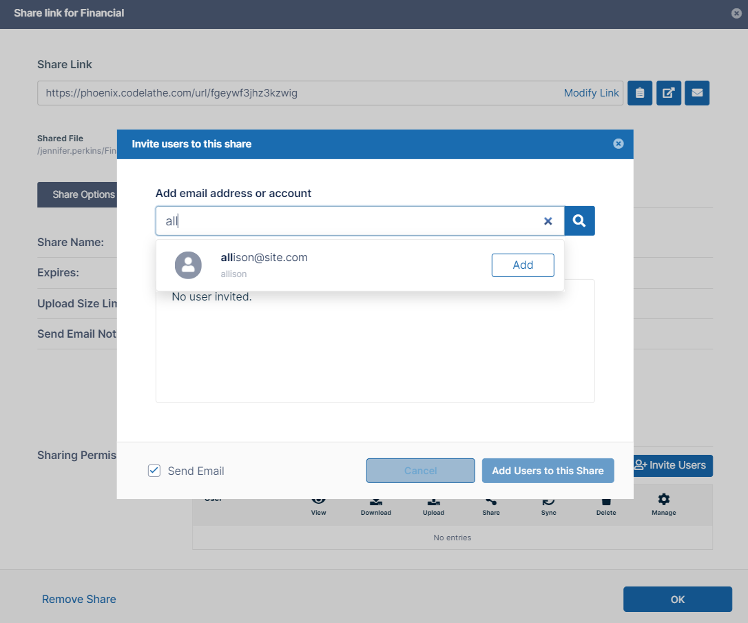Uncheck the Send Email checkbox
Image resolution: width=748 pixels, height=623 pixels.
point(154,471)
